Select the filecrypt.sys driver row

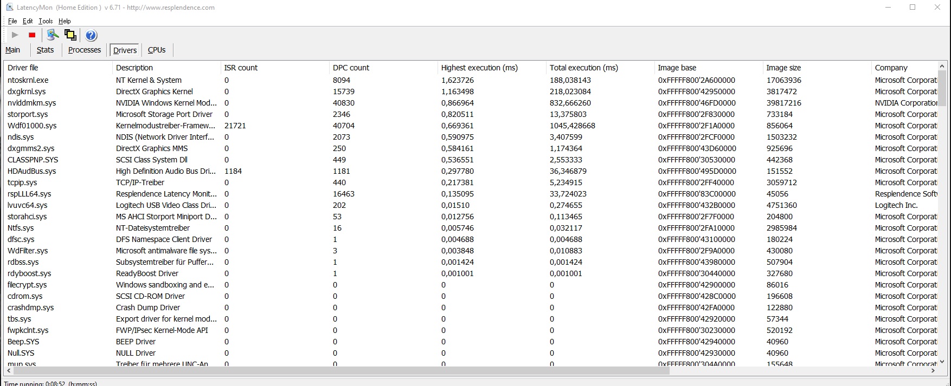471,285
